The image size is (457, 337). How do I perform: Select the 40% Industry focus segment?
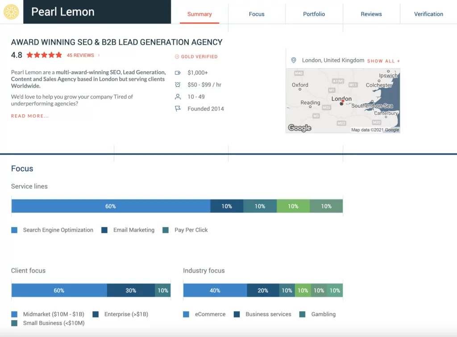[x=215, y=290]
